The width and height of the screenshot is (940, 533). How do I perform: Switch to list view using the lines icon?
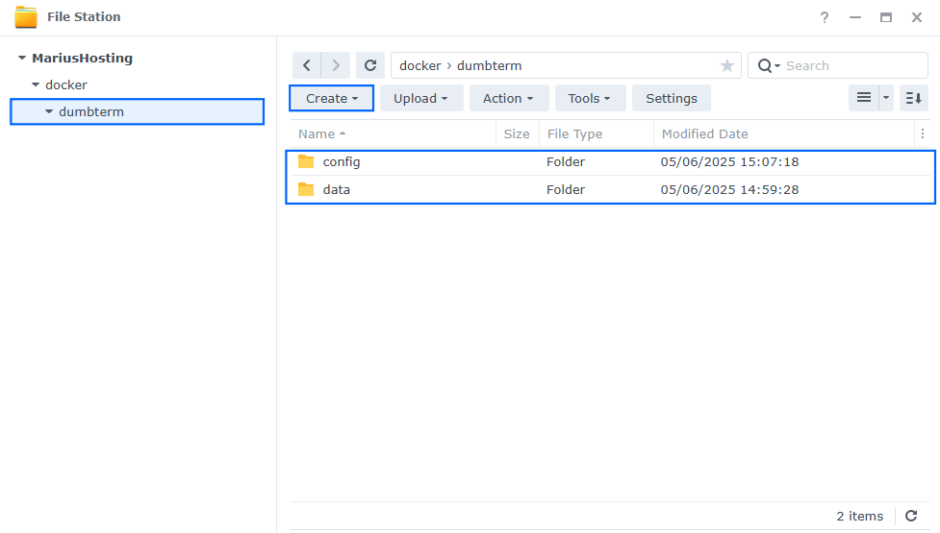point(864,98)
